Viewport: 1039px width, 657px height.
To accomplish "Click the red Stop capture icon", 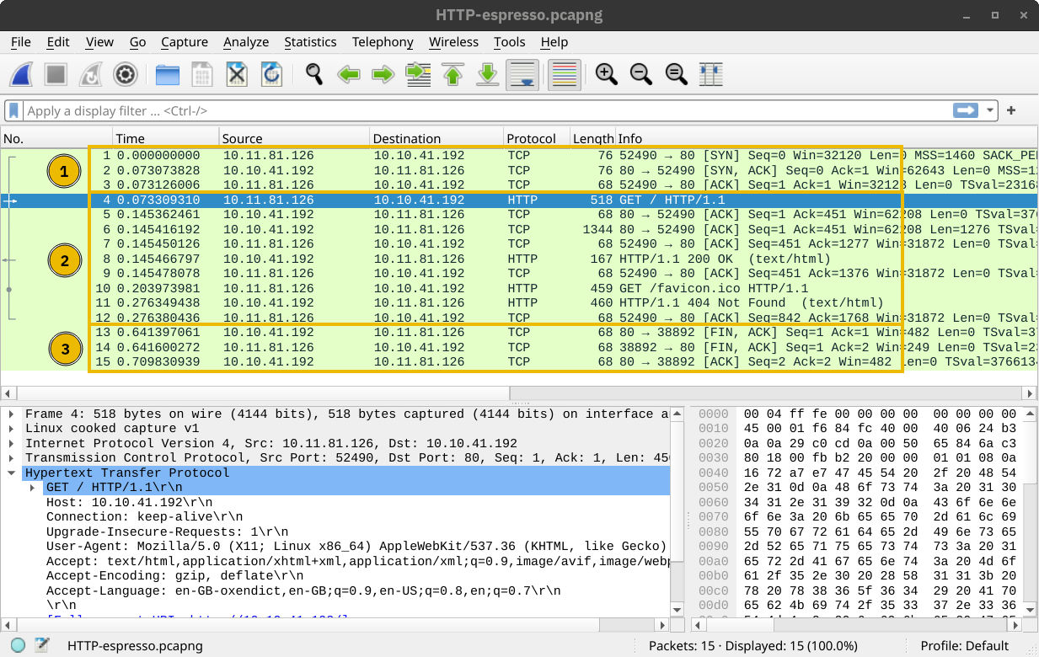I will point(56,74).
